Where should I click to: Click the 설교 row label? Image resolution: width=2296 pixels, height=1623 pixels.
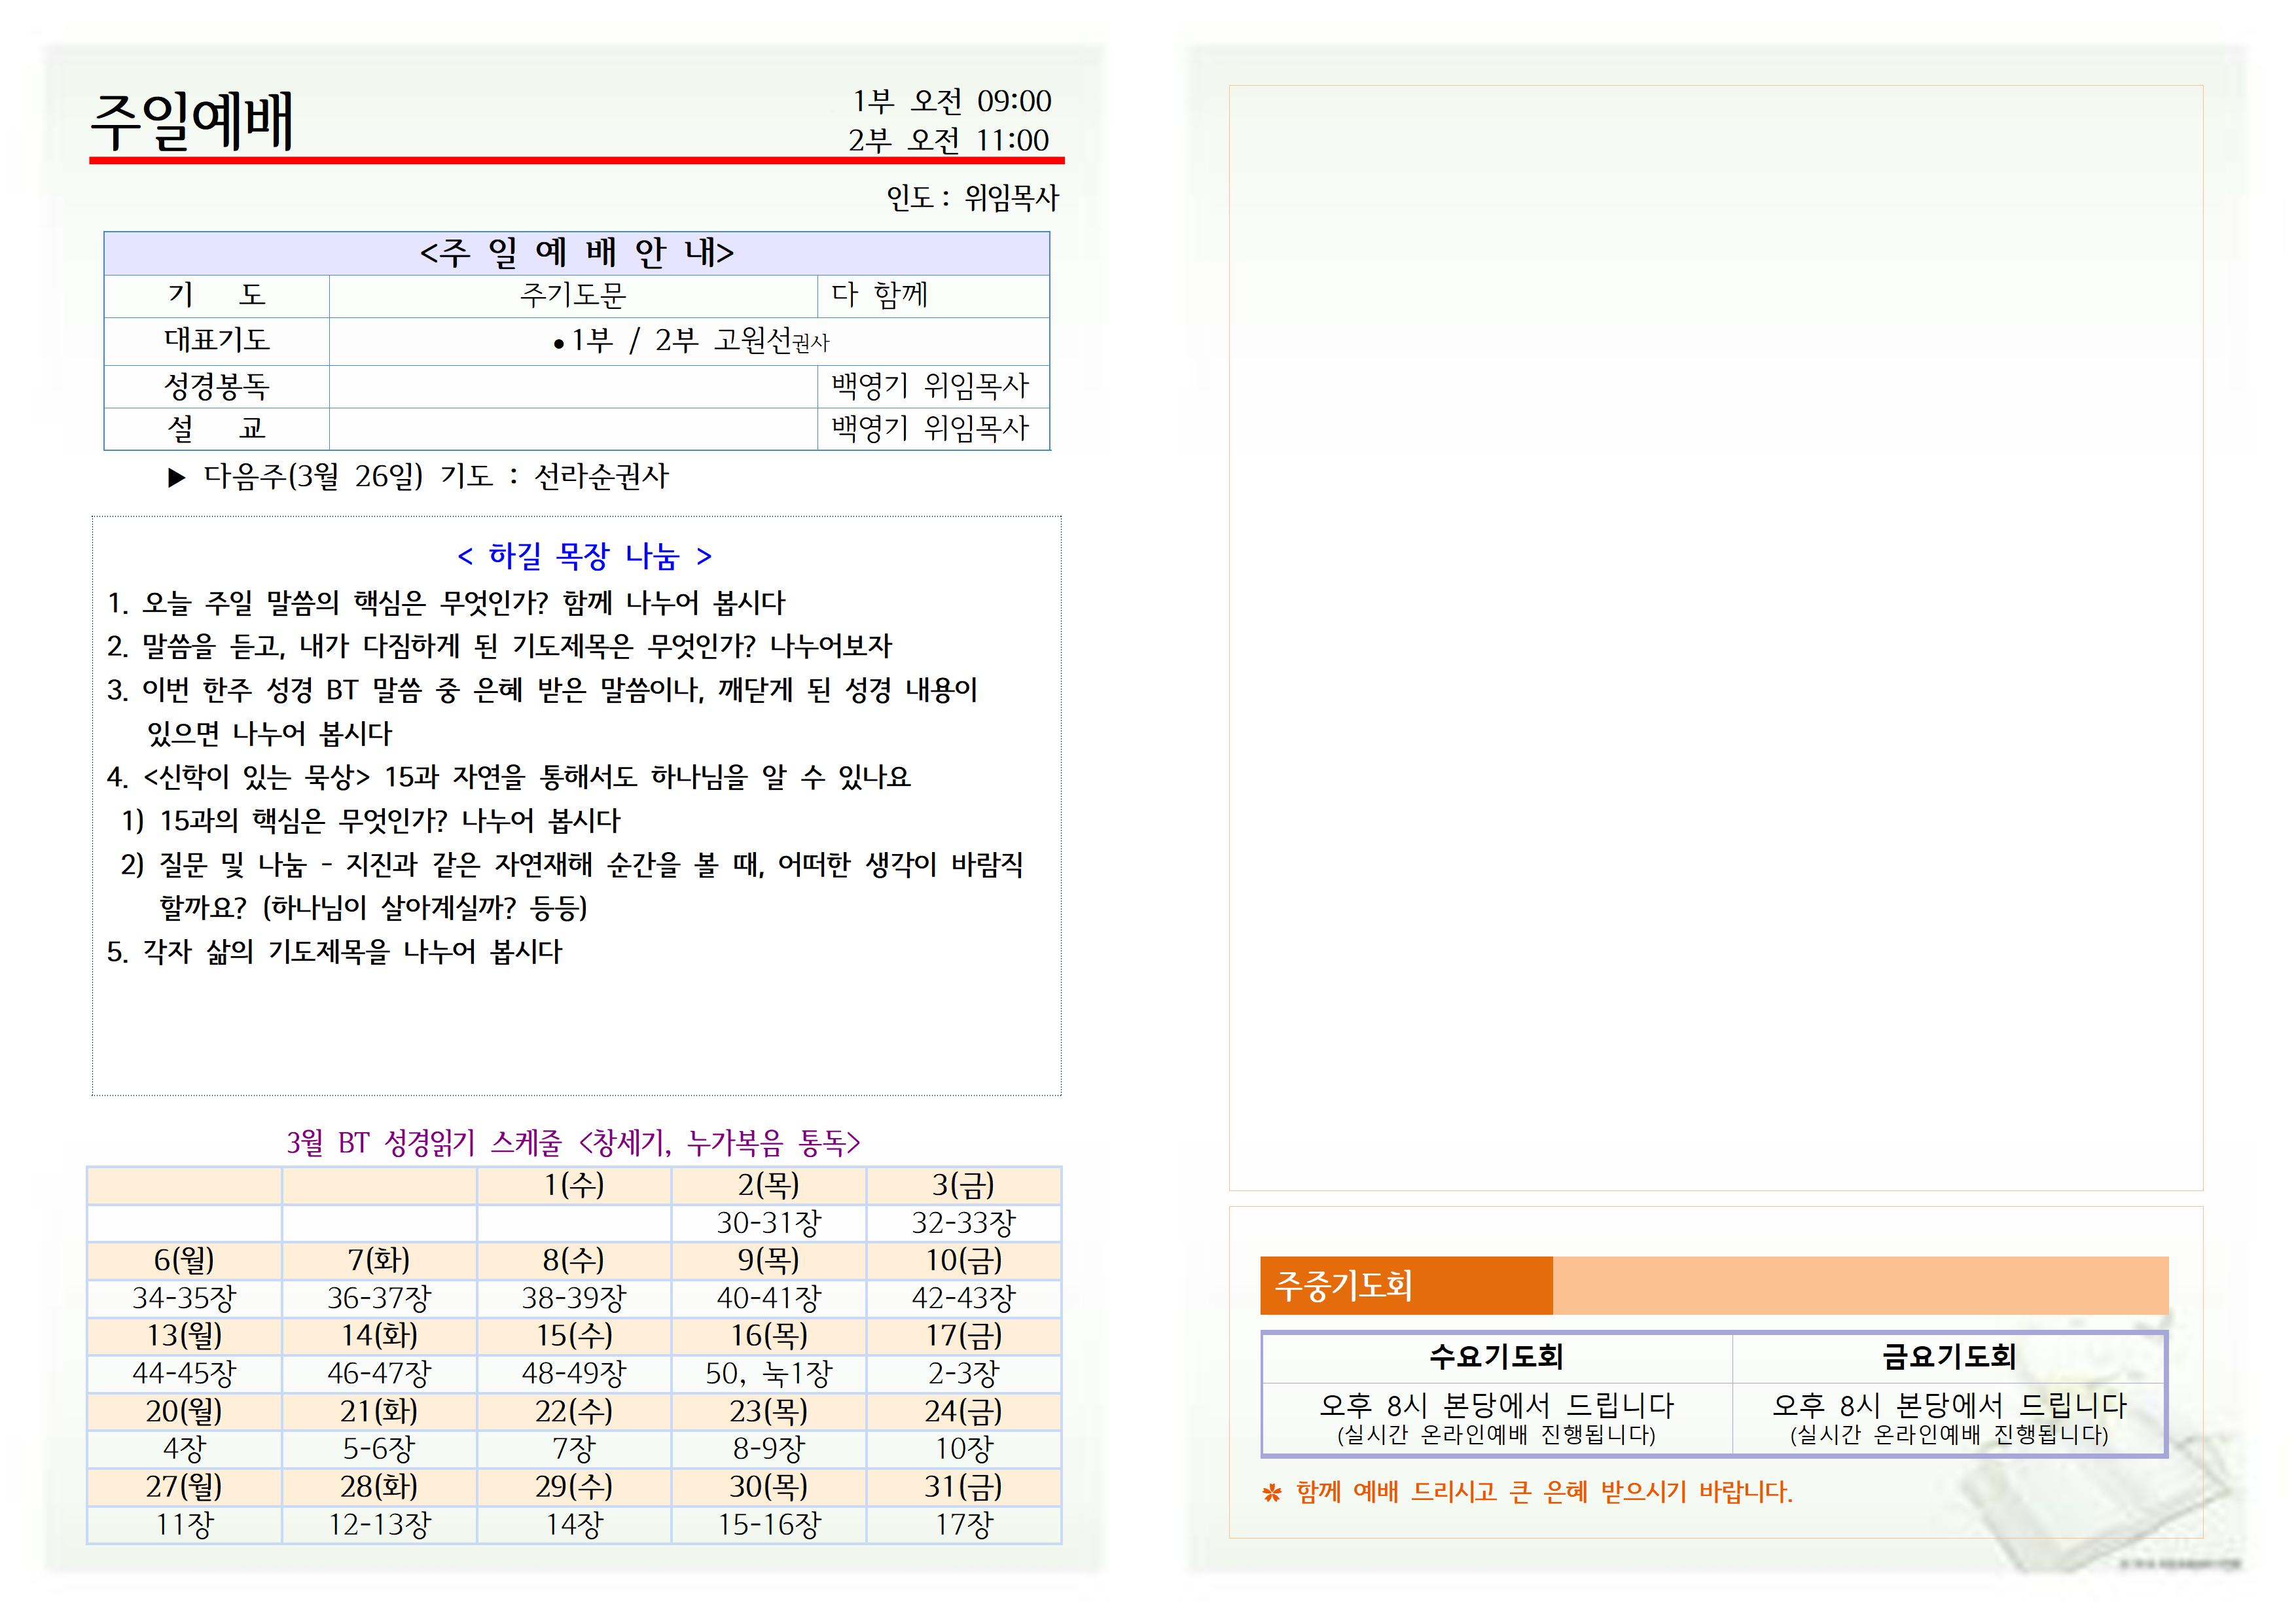point(216,429)
